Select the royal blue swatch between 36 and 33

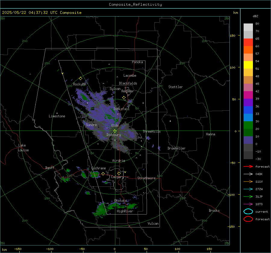[x=248, y=110]
